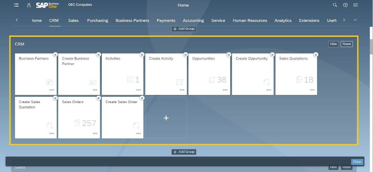Click the SAP Business One logo
Viewport: 373px width, 172px height.
[47, 5]
